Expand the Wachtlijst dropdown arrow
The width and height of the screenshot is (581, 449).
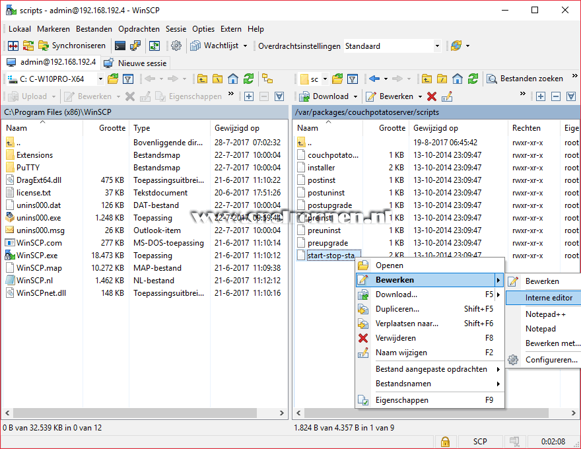tap(245, 46)
